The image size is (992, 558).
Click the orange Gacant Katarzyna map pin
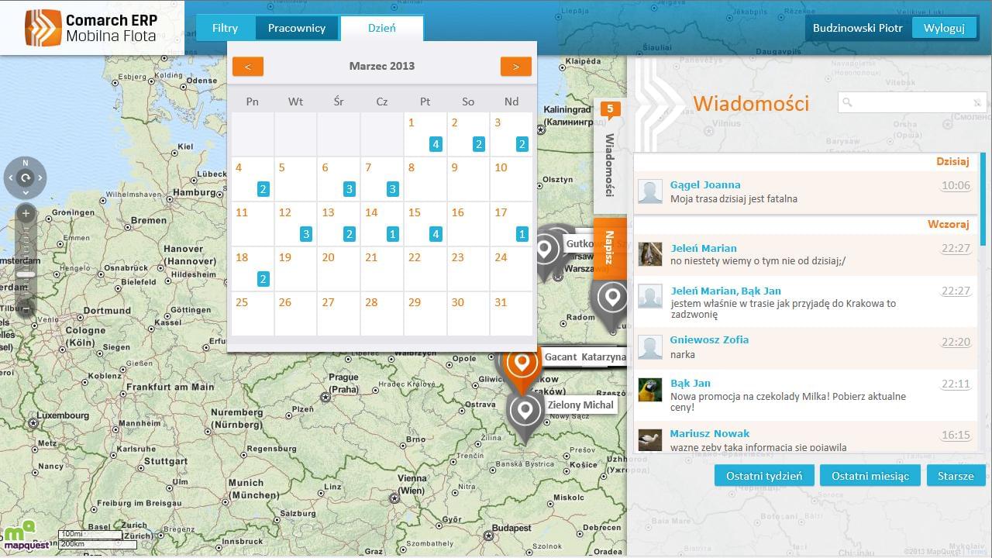[x=522, y=364]
